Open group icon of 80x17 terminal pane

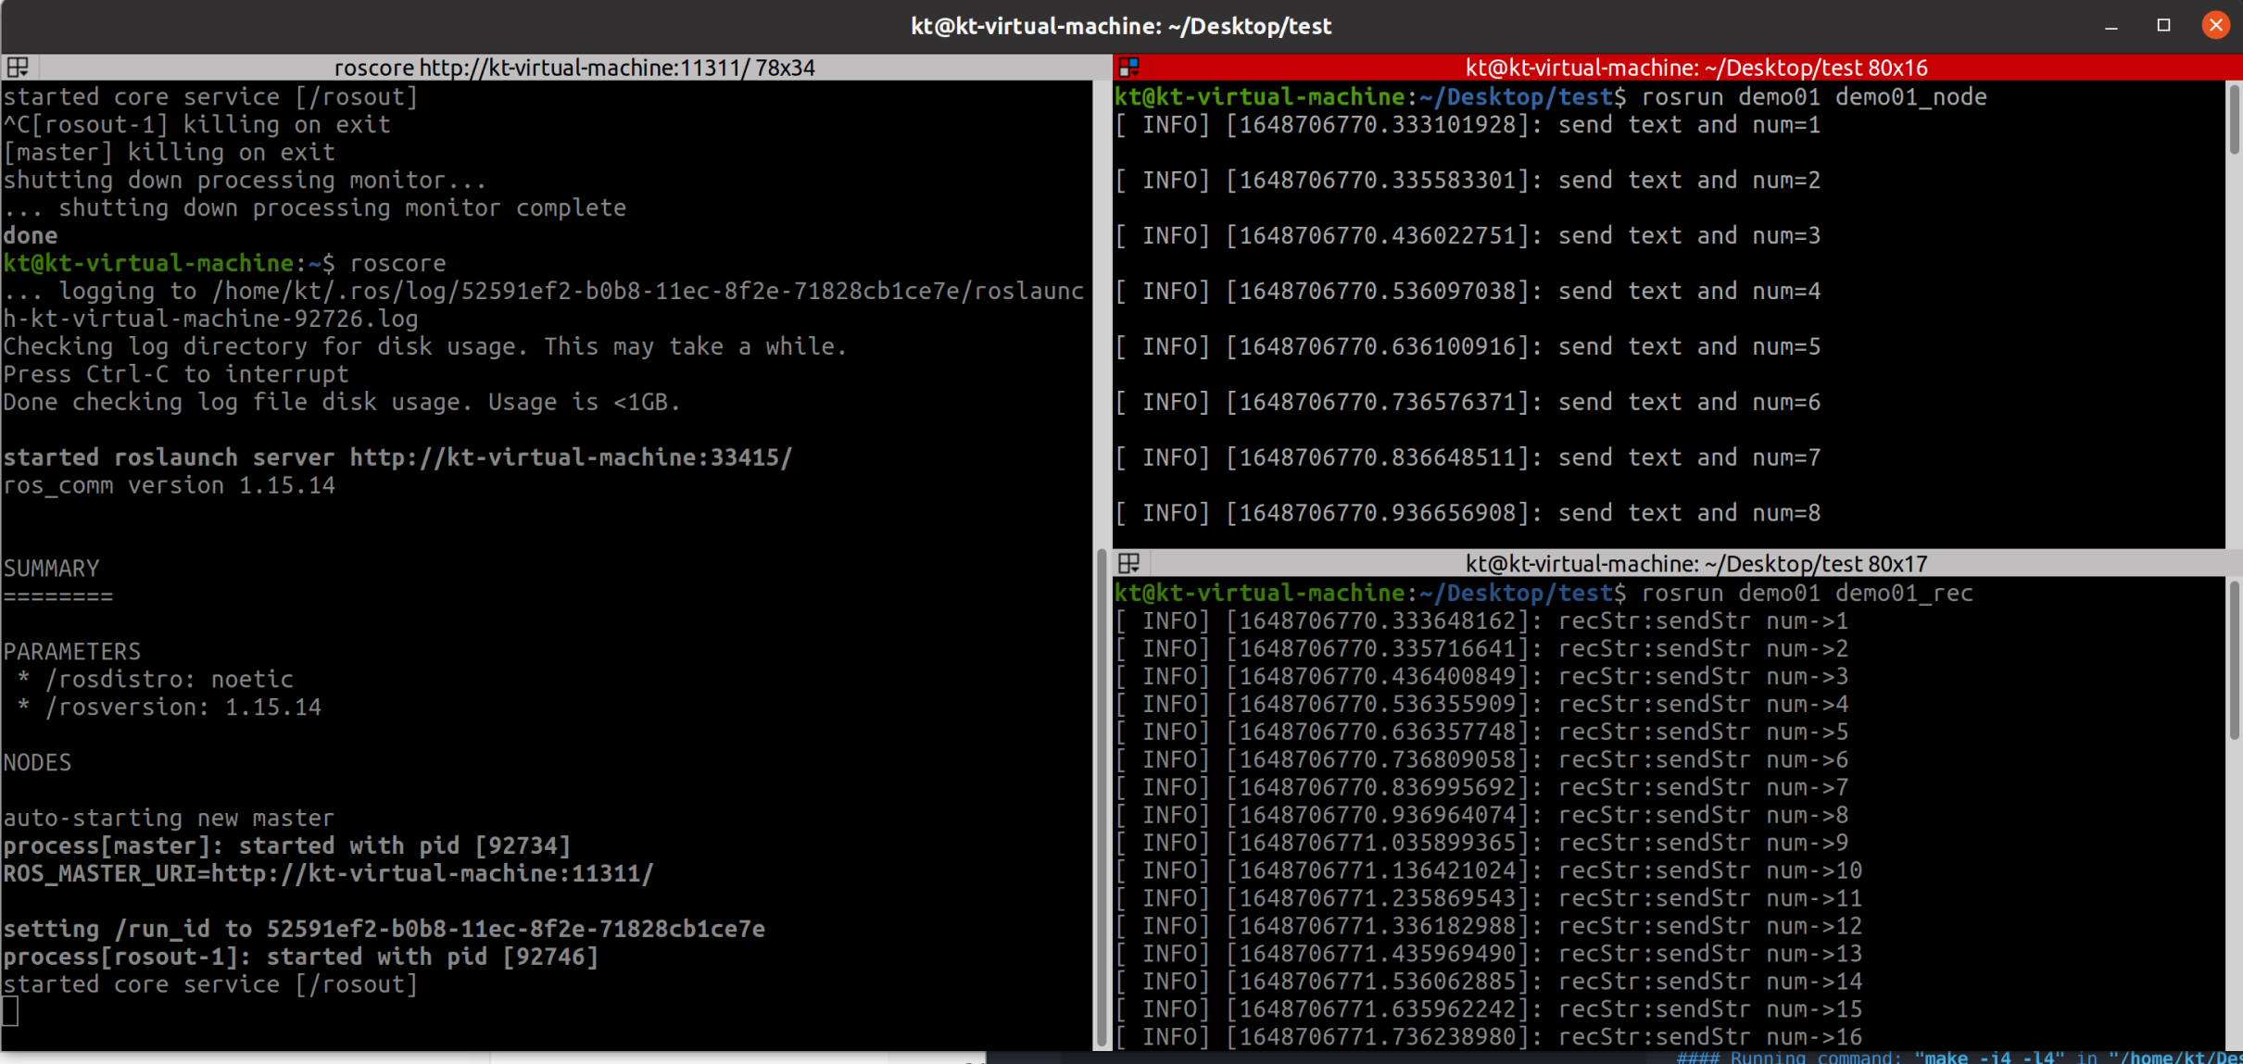(1128, 563)
